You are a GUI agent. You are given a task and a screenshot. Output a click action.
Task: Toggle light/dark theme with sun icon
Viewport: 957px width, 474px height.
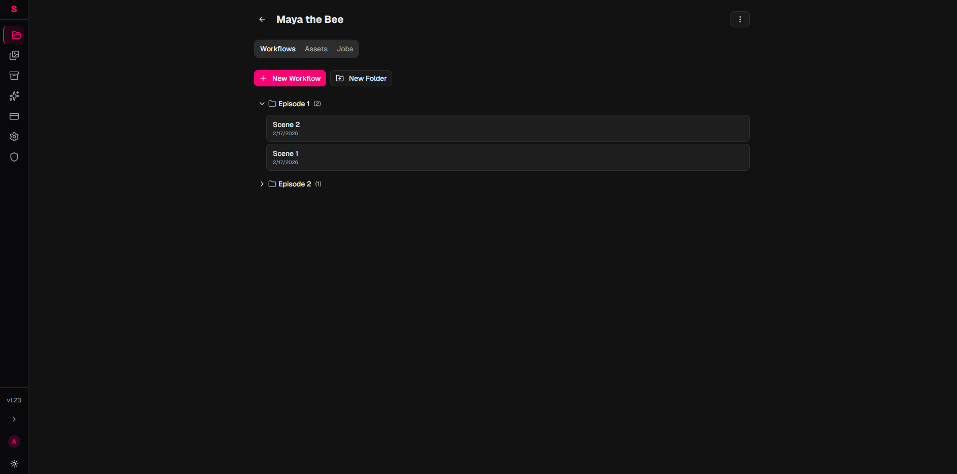tap(14, 464)
